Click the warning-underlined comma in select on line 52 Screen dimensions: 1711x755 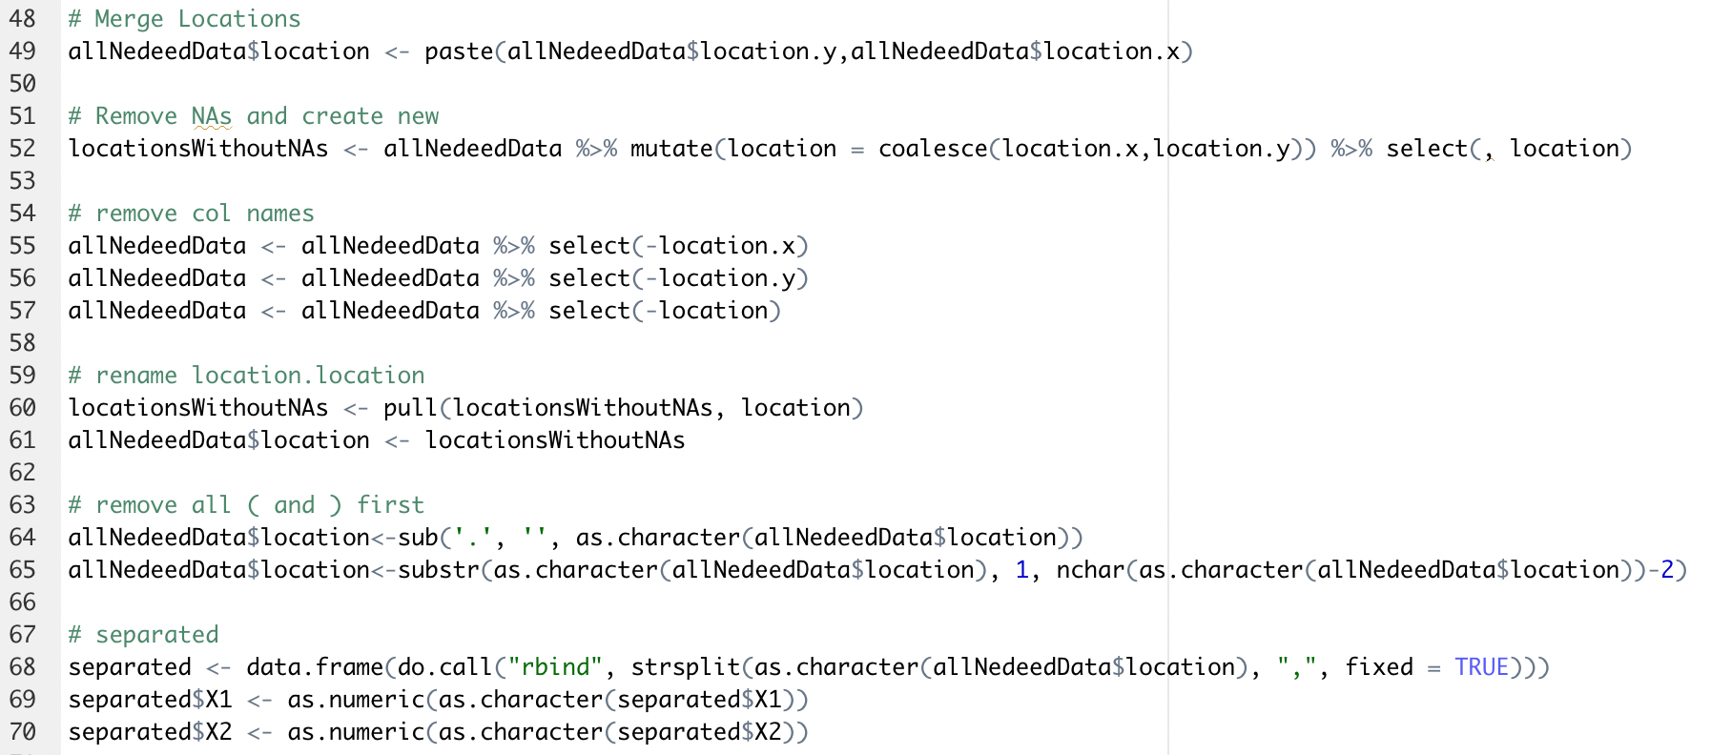tap(1489, 153)
